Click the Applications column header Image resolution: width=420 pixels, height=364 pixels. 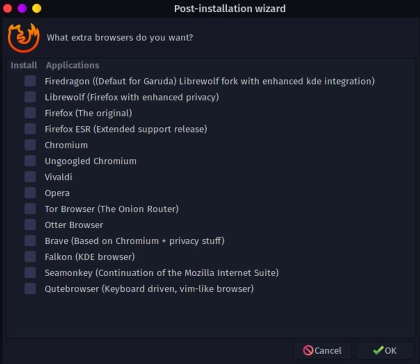pos(73,65)
